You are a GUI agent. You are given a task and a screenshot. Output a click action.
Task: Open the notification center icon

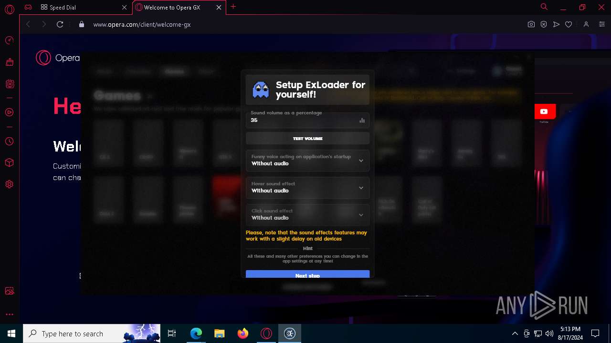pos(595,333)
